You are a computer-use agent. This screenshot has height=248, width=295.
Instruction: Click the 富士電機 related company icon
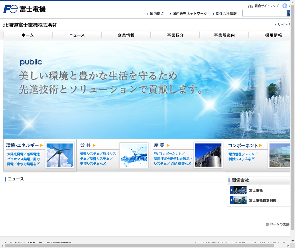[238, 190]
